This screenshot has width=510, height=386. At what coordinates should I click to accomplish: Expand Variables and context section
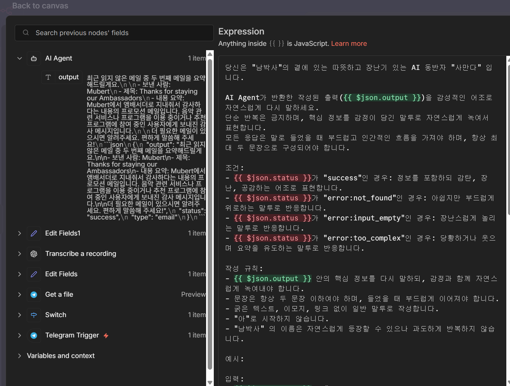click(x=19, y=356)
